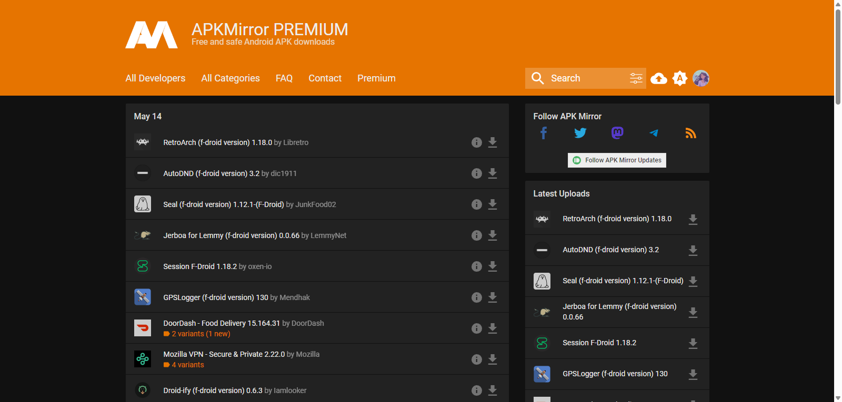Go to the Premium page
Image resolution: width=842 pixels, height=402 pixels.
(x=376, y=78)
